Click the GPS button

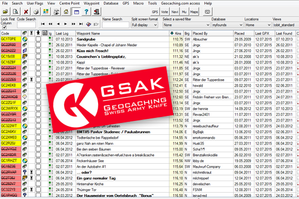click(x=155, y=12)
